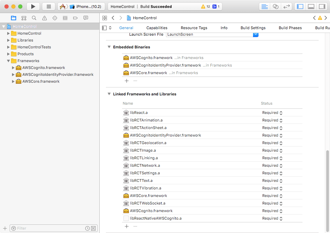Screen dimensions: 330x233
Task: Choose the iPhone (10.2) run destination
Action: point(86,7)
